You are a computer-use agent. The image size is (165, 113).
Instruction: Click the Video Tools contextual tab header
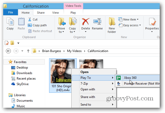pyautogui.click(x=73, y=6)
